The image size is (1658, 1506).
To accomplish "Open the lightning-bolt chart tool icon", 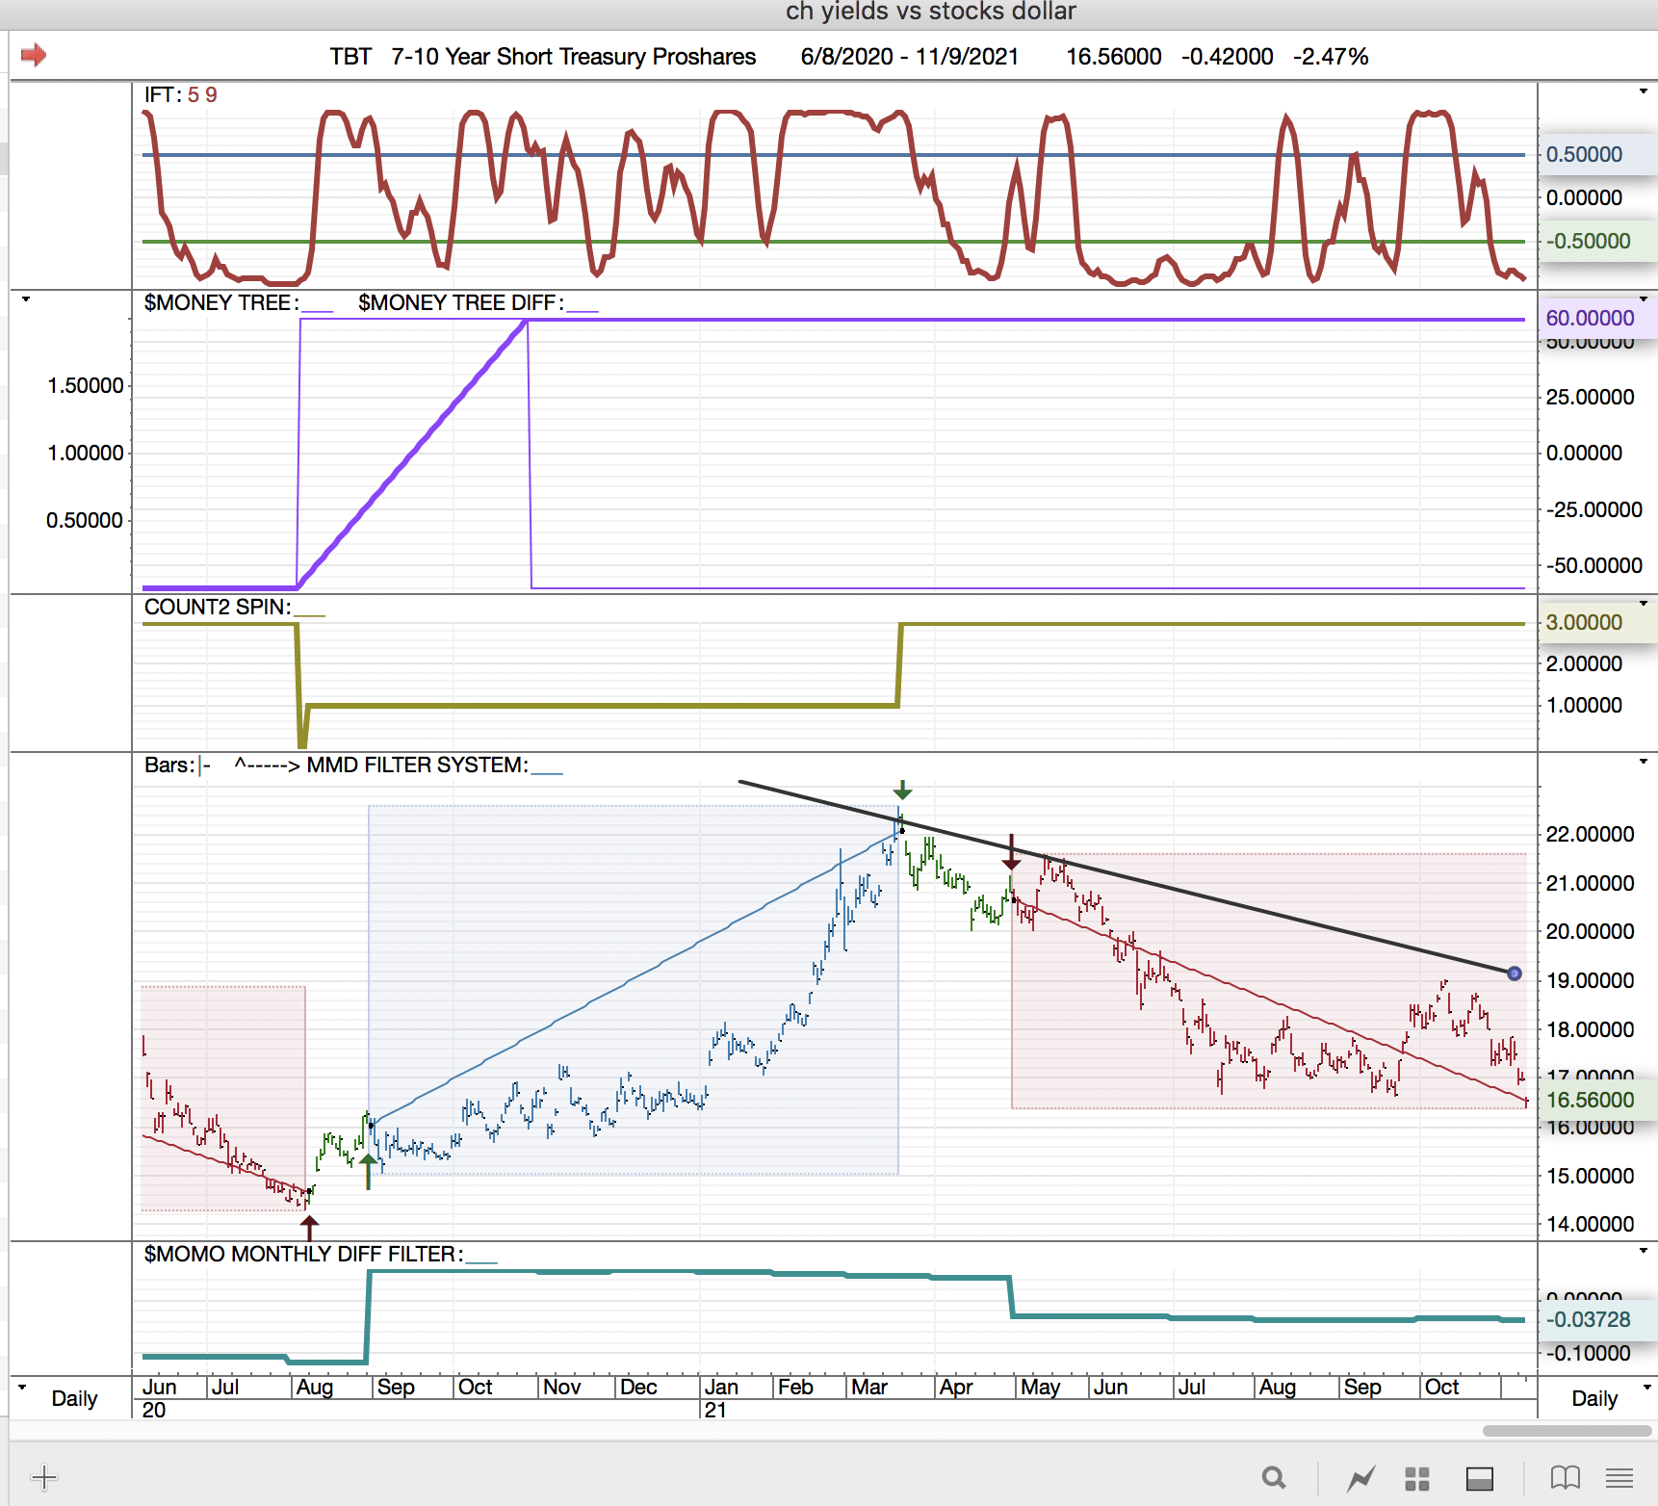I will (x=1360, y=1478).
